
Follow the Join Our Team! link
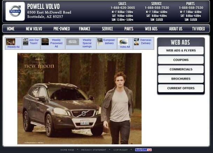pos(34,42)
